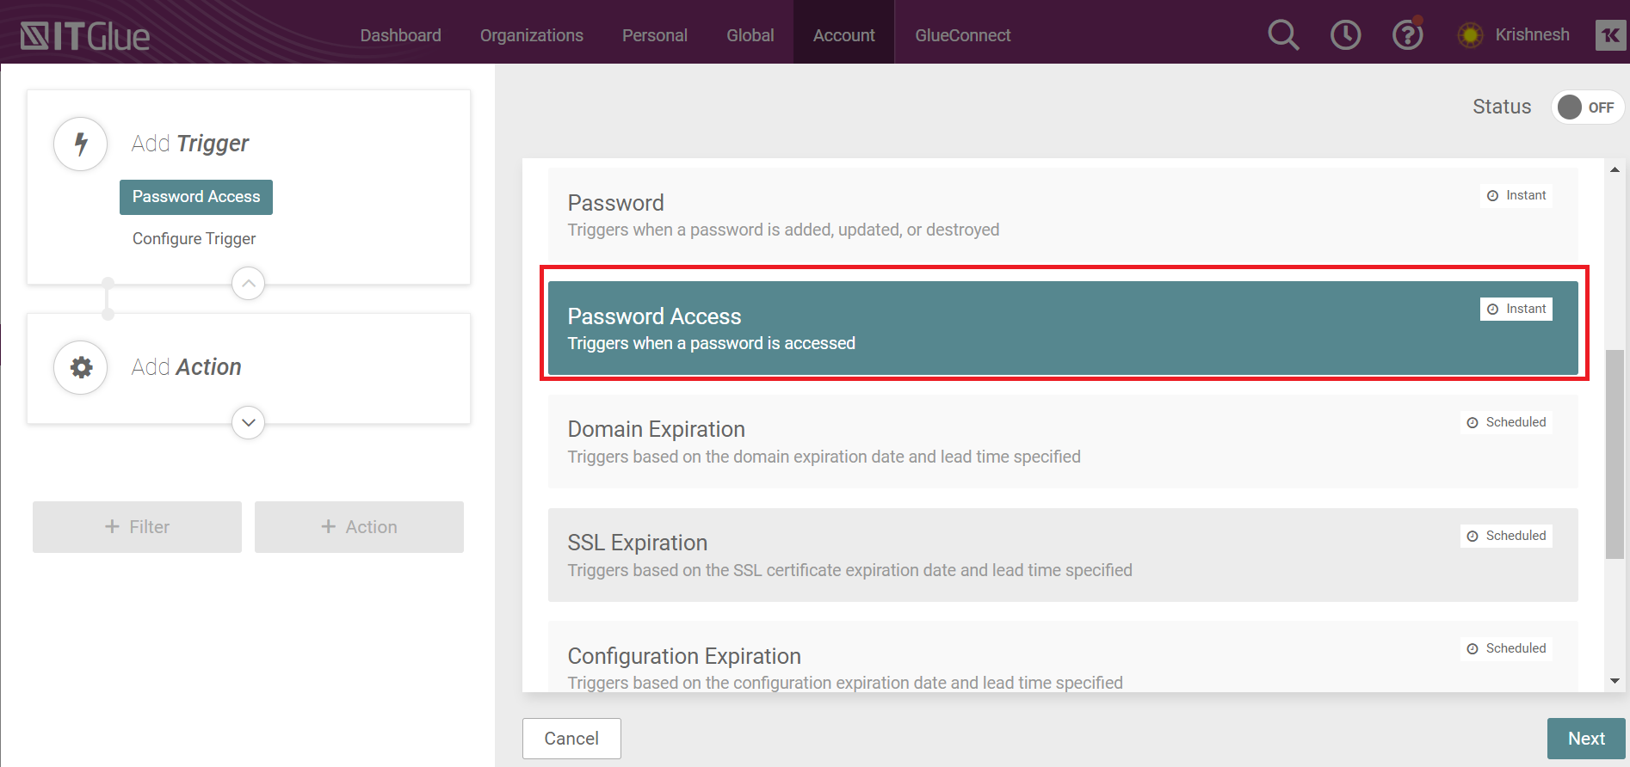This screenshot has height=767, width=1630.
Task: Click Instant badge on Password Access card
Action: 1516,309
